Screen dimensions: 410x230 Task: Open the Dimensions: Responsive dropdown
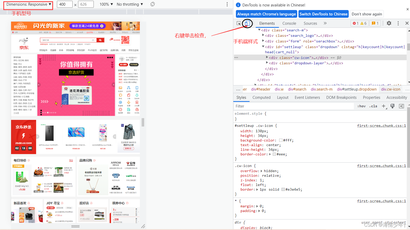(28, 4)
